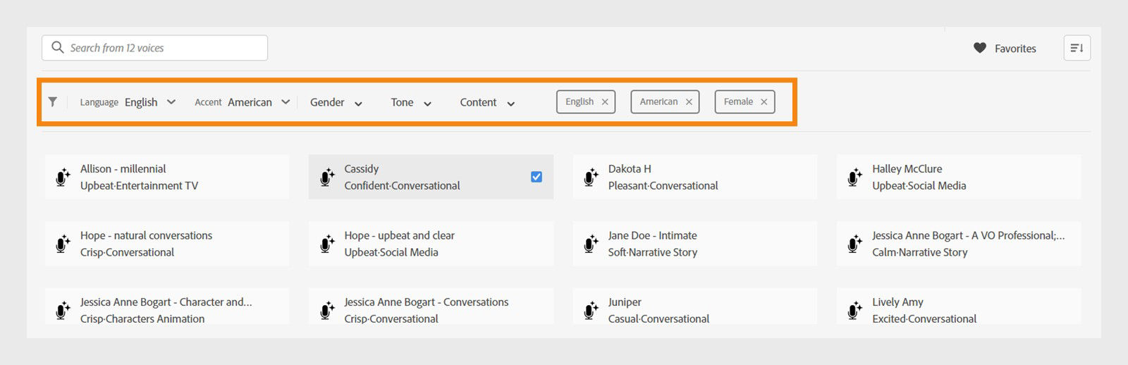The image size is (1128, 365).
Task: Expand the Gender filter dropdown
Action: point(336,103)
